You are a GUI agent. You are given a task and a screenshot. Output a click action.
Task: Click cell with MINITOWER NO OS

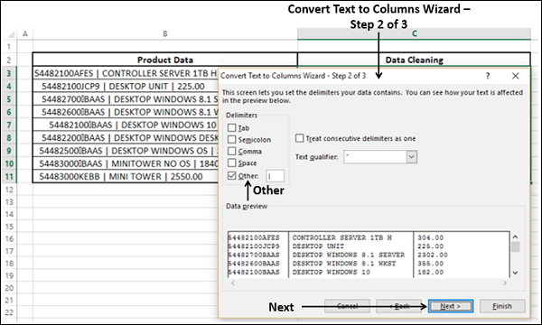[126, 163]
